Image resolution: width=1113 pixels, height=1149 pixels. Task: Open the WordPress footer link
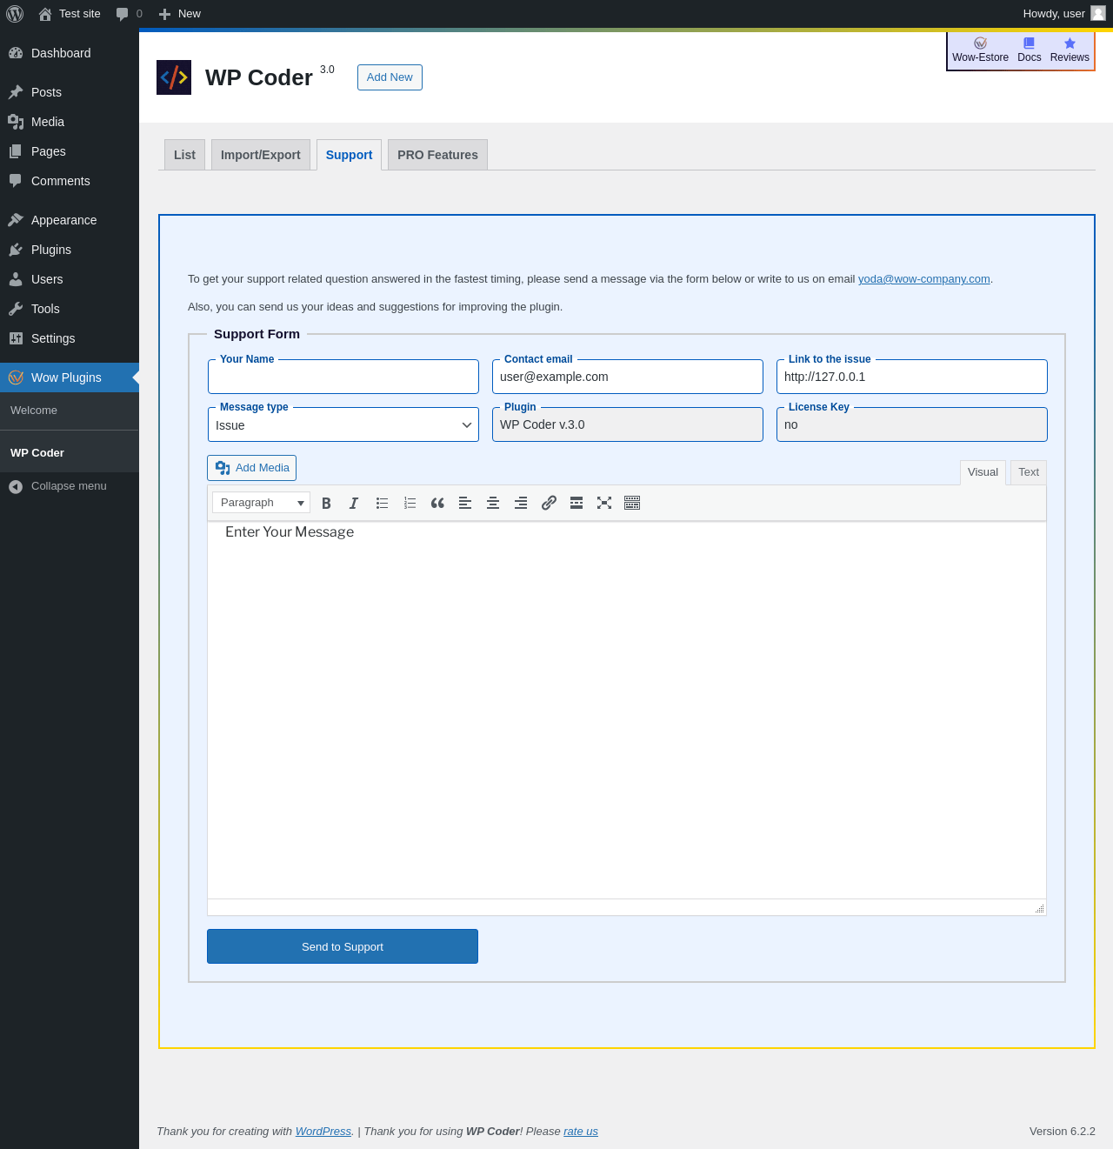[323, 1132]
